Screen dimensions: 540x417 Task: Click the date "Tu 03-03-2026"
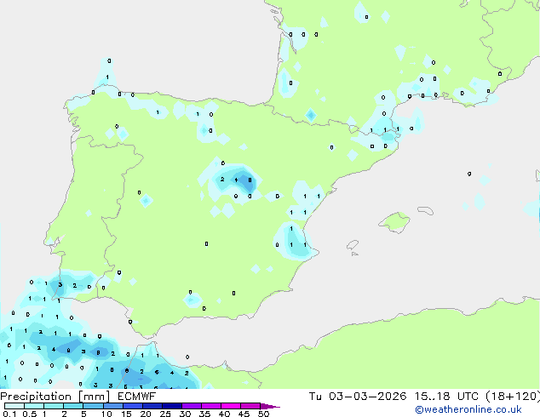[x=358, y=397]
